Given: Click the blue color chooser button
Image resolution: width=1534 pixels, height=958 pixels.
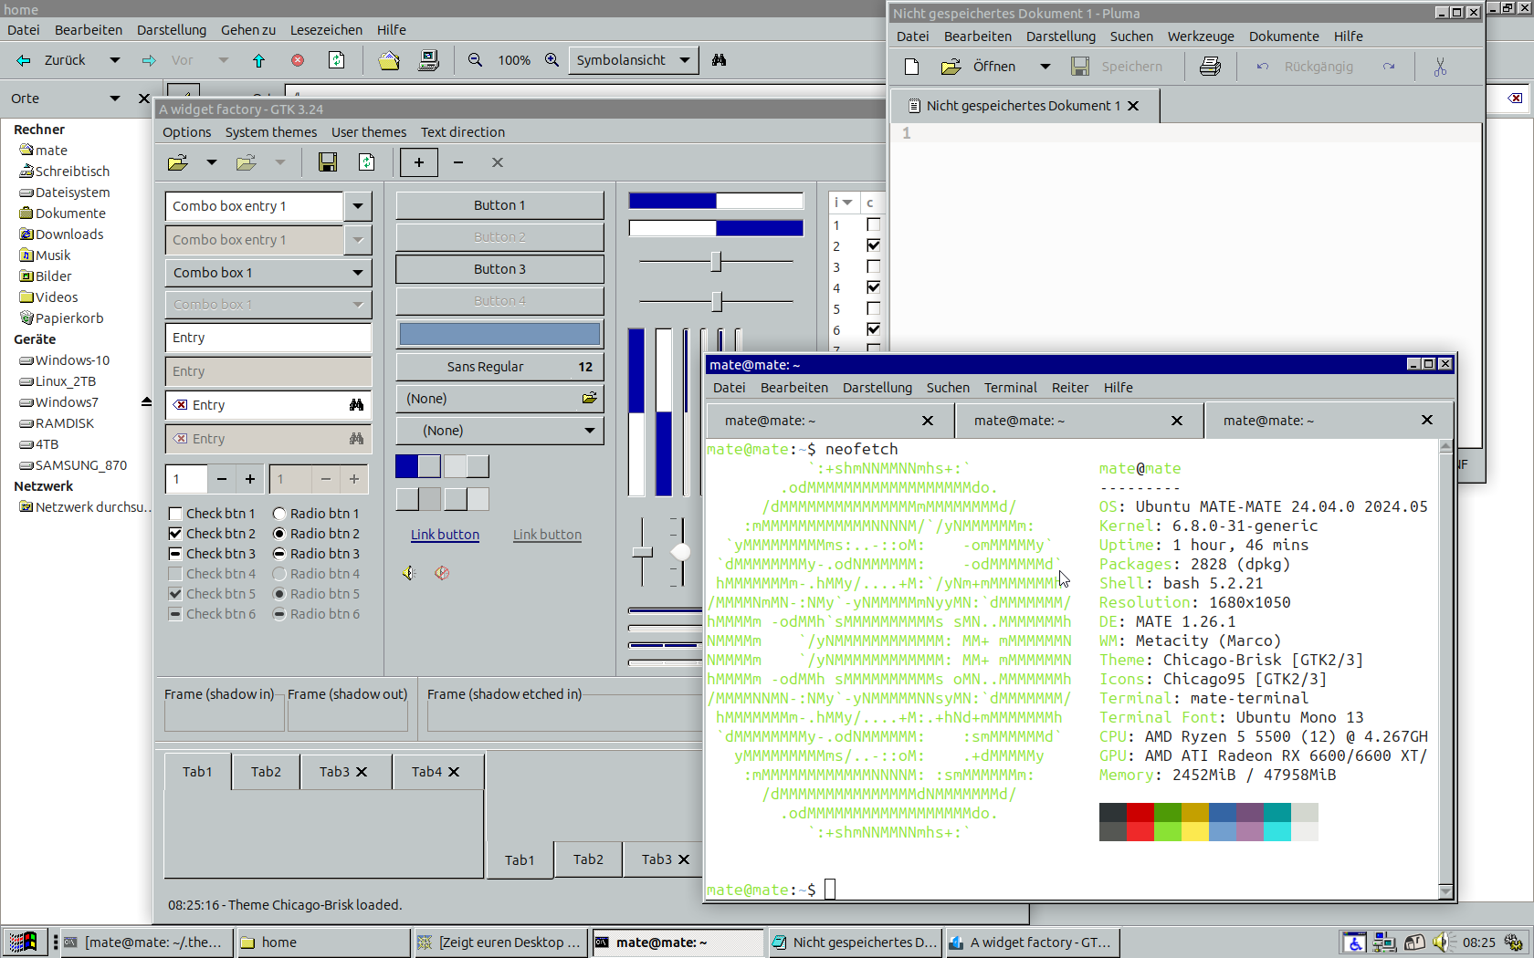Looking at the screenshot, I should 499,334.
